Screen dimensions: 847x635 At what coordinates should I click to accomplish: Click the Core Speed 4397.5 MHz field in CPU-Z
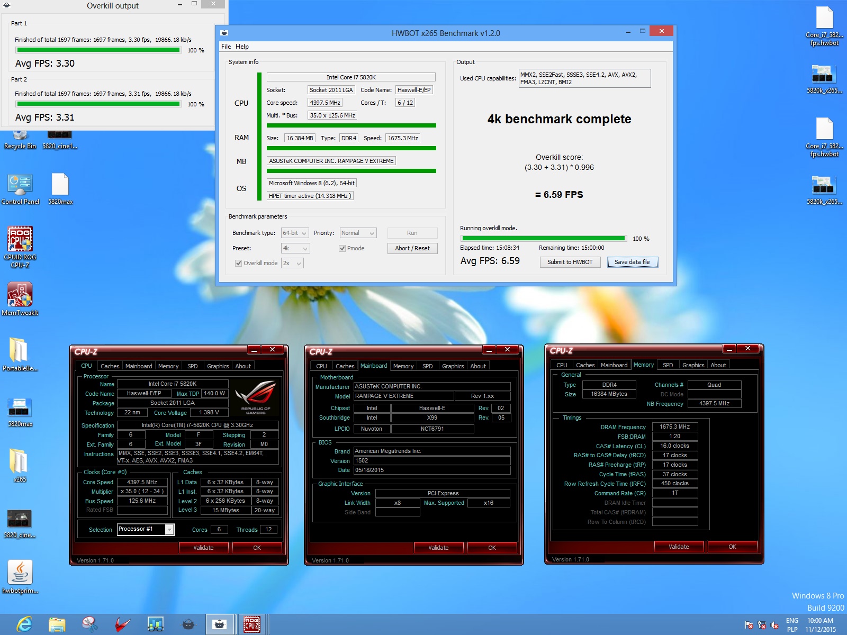[142, 482]
